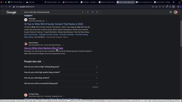The image size is (182, 102).
Task: Open three-dot menu beside HubSpot URL
Action: [64, 96]
